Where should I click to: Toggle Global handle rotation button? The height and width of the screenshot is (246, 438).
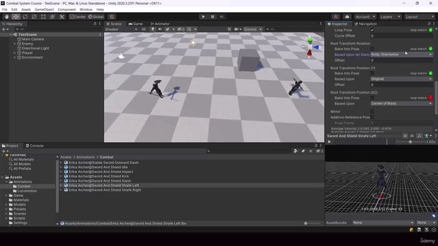point(96,16)
